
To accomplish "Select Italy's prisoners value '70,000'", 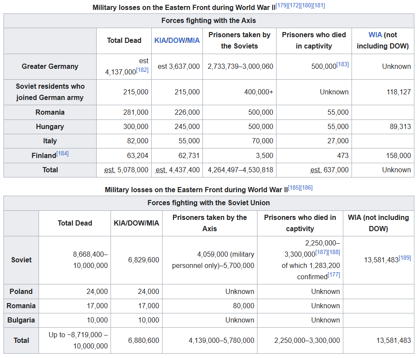I will coord(263,141).
